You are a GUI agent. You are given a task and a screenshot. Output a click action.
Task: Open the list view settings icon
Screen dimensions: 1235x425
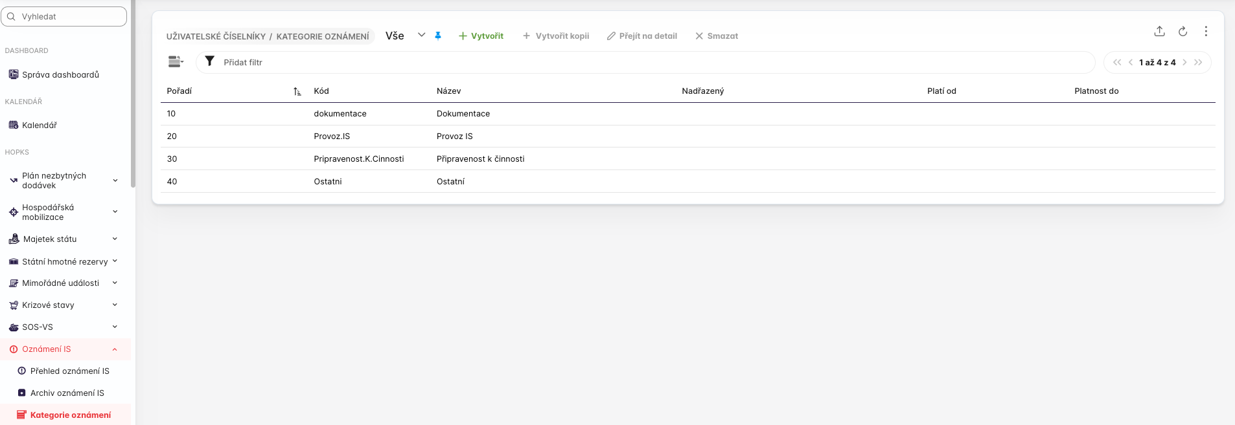[x=176, y=62]
